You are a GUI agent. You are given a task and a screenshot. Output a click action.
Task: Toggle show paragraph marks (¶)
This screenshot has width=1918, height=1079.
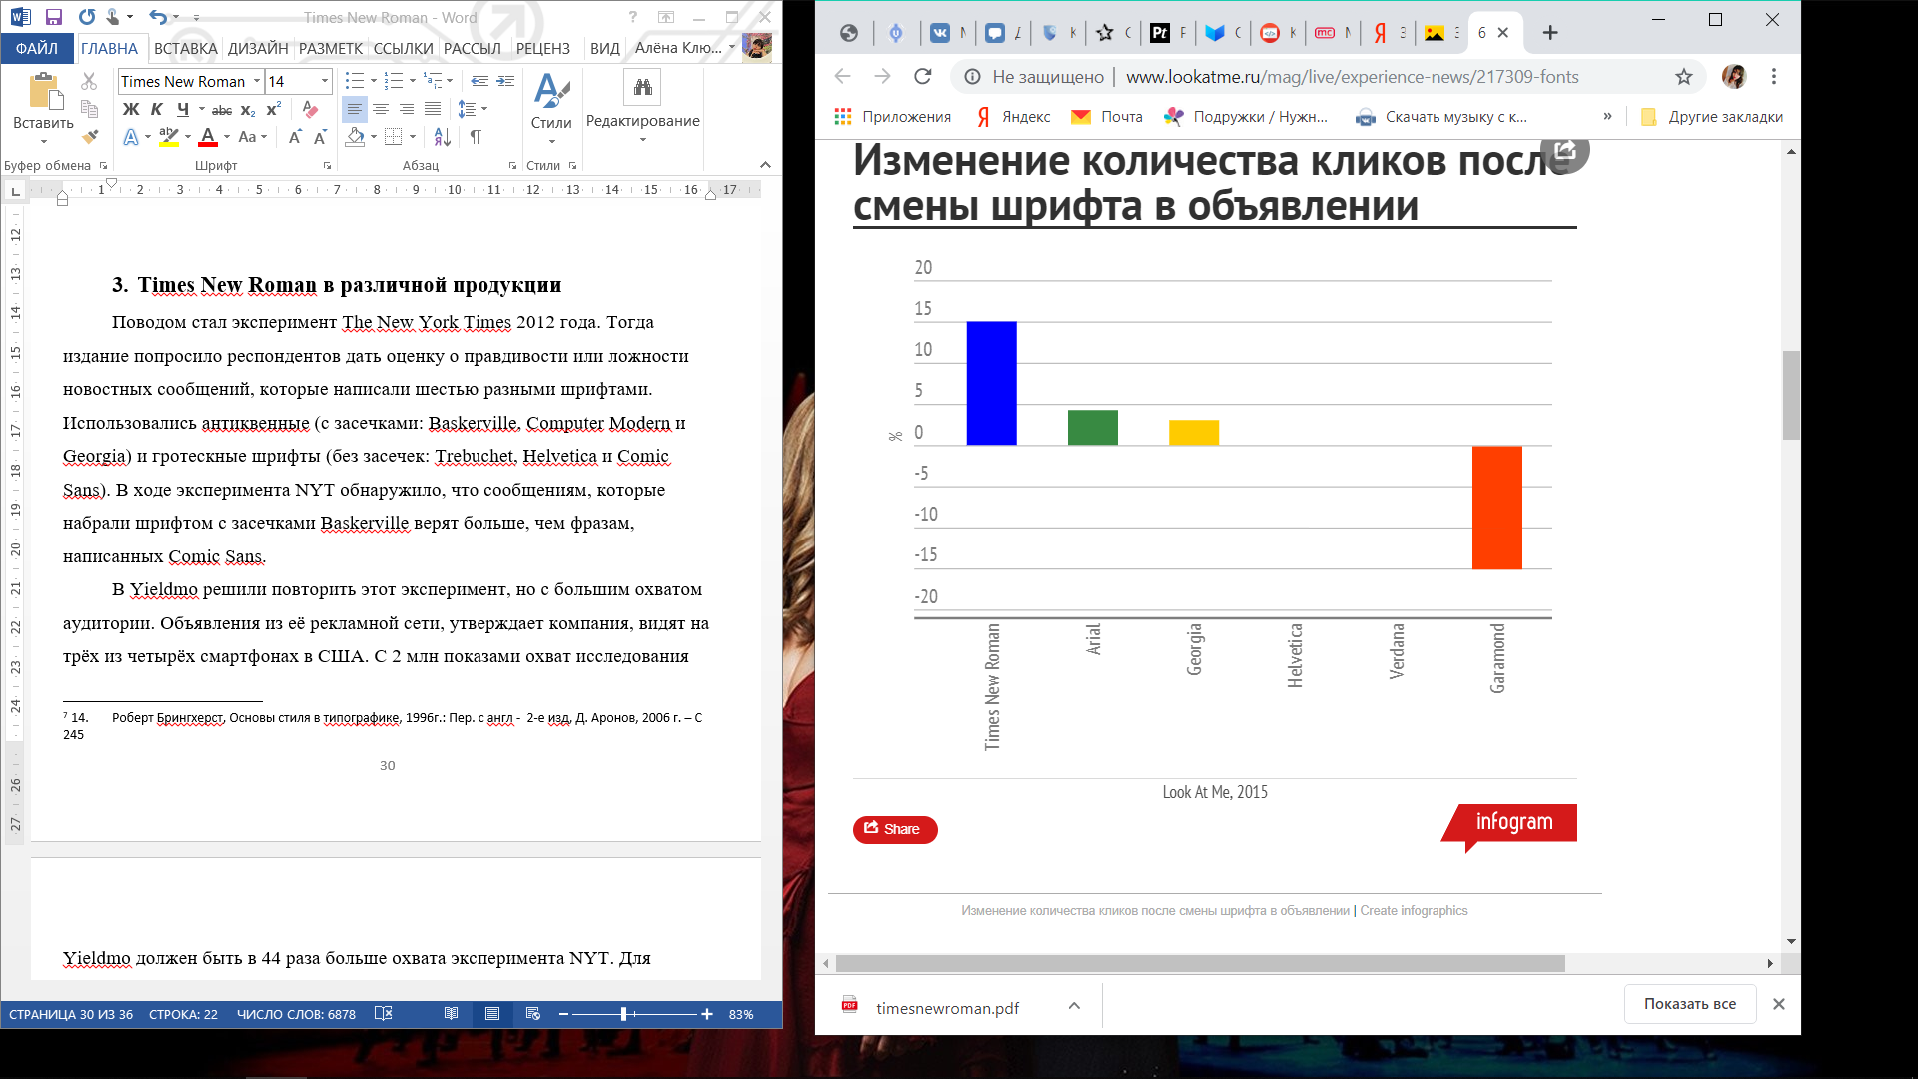click(476, 137)
